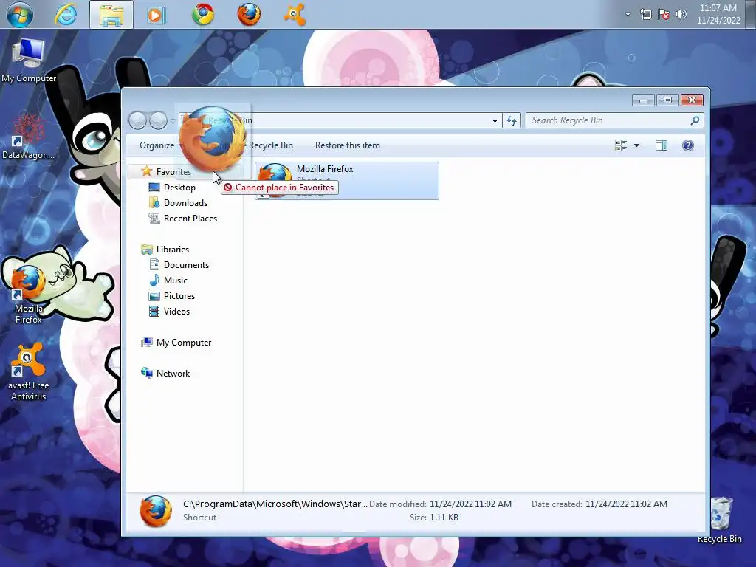Open the Organize menu
The width and height of the screenshot is (756, 567).
(161, 145)
